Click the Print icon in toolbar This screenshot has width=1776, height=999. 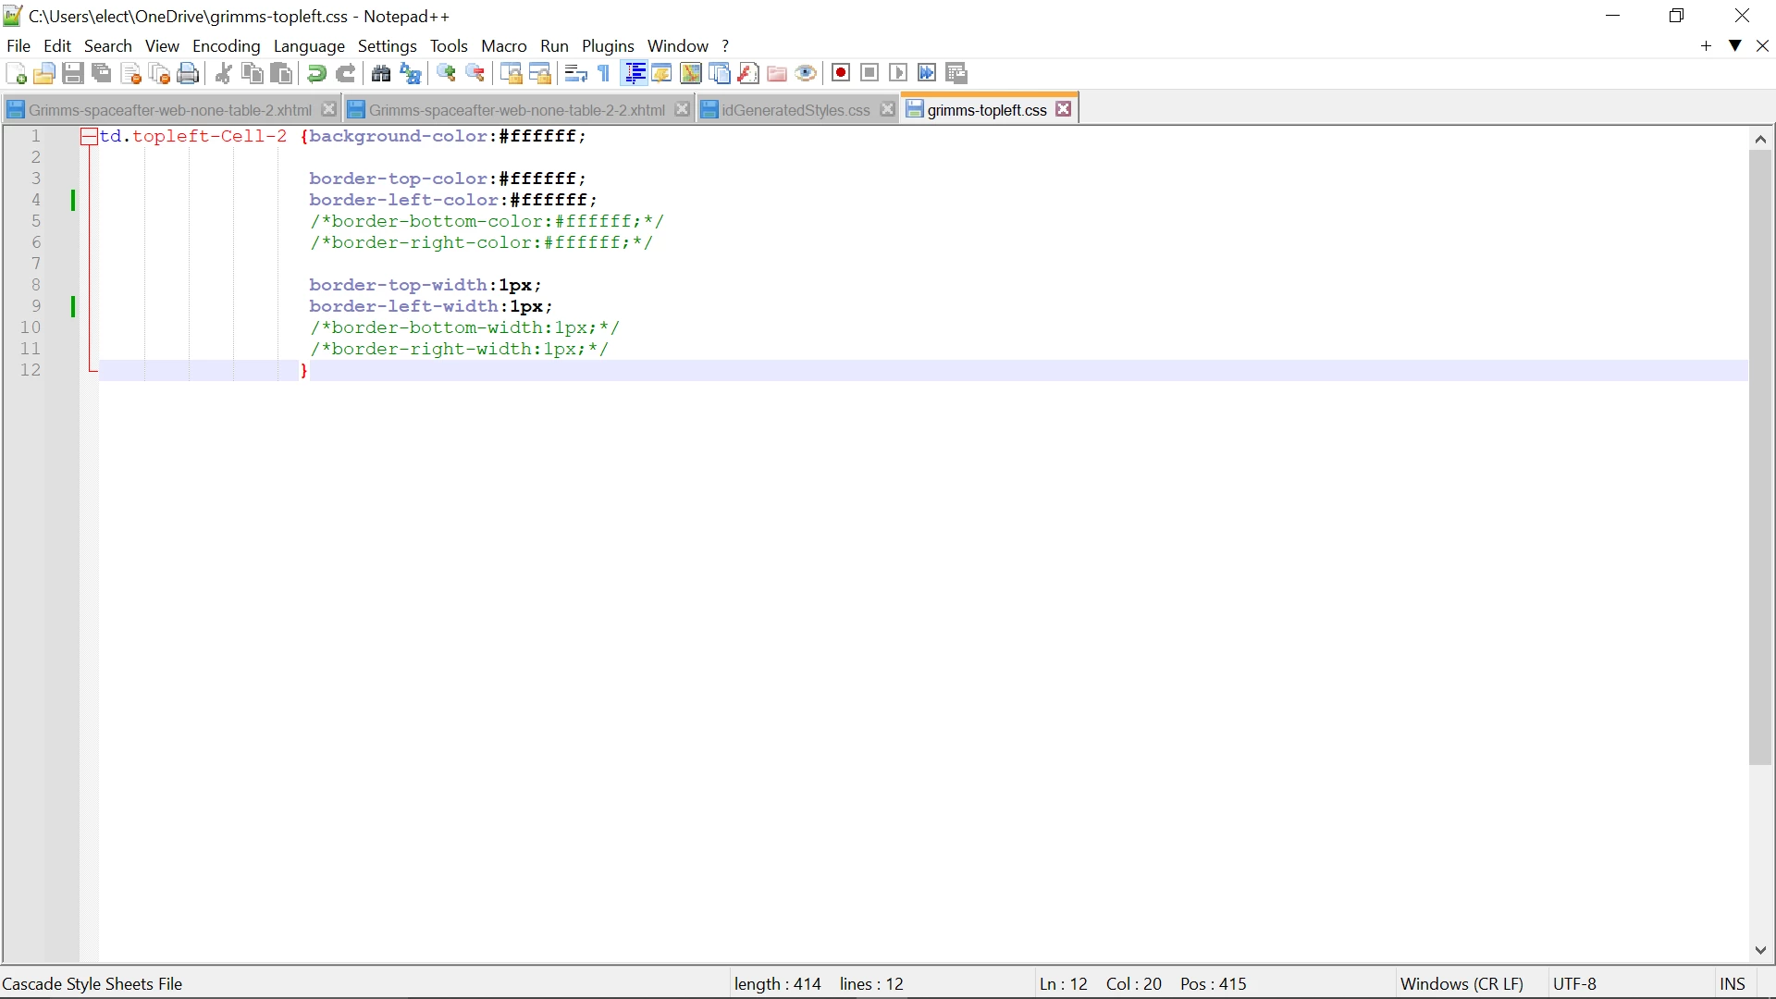tap(188, 74)
